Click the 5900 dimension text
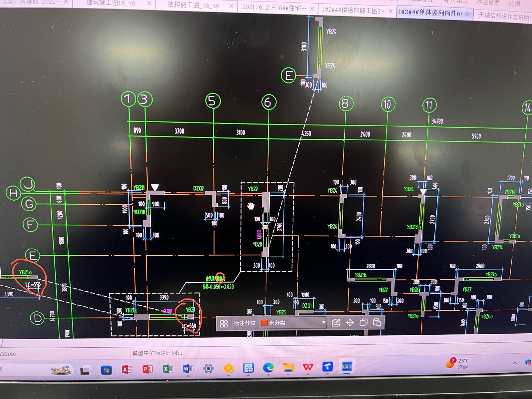532x399 pixels. [x=476, y=136]
